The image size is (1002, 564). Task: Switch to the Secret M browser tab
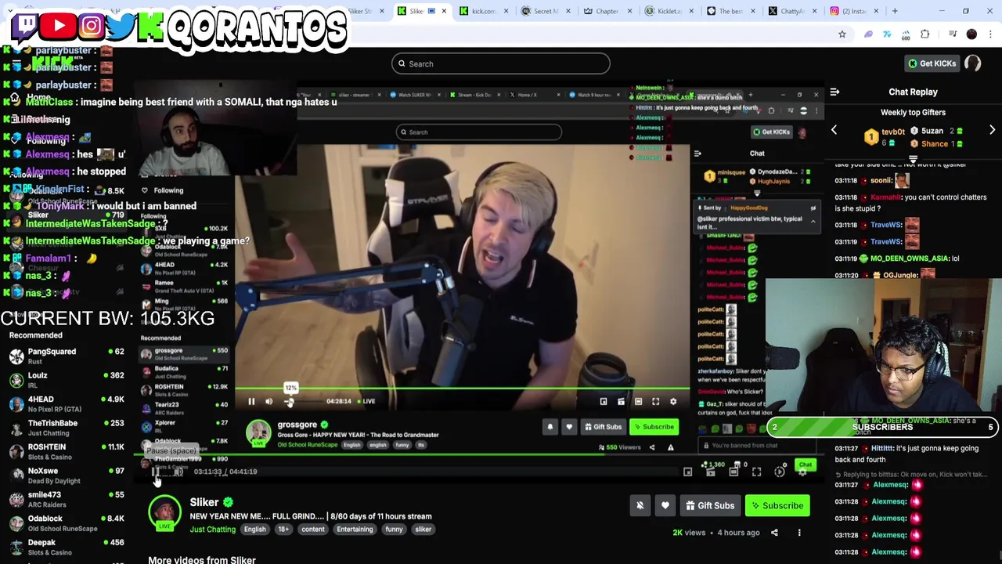(x=546, y=11)
